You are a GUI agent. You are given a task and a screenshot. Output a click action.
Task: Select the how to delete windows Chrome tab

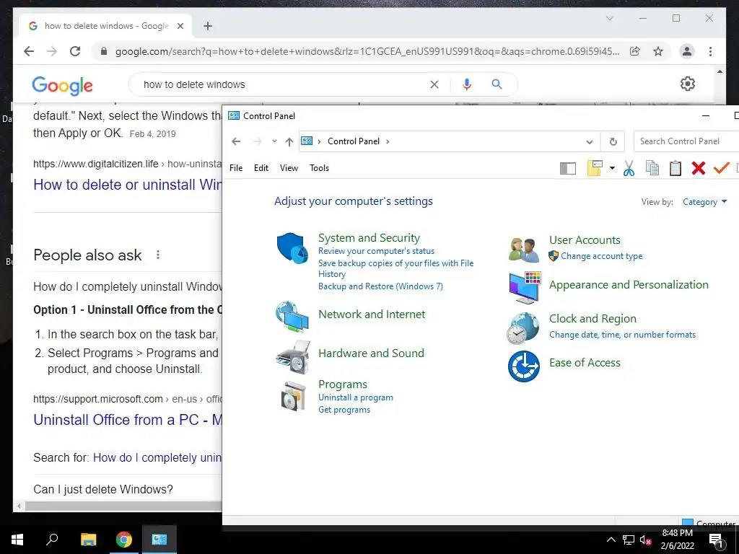click(105, 26)
